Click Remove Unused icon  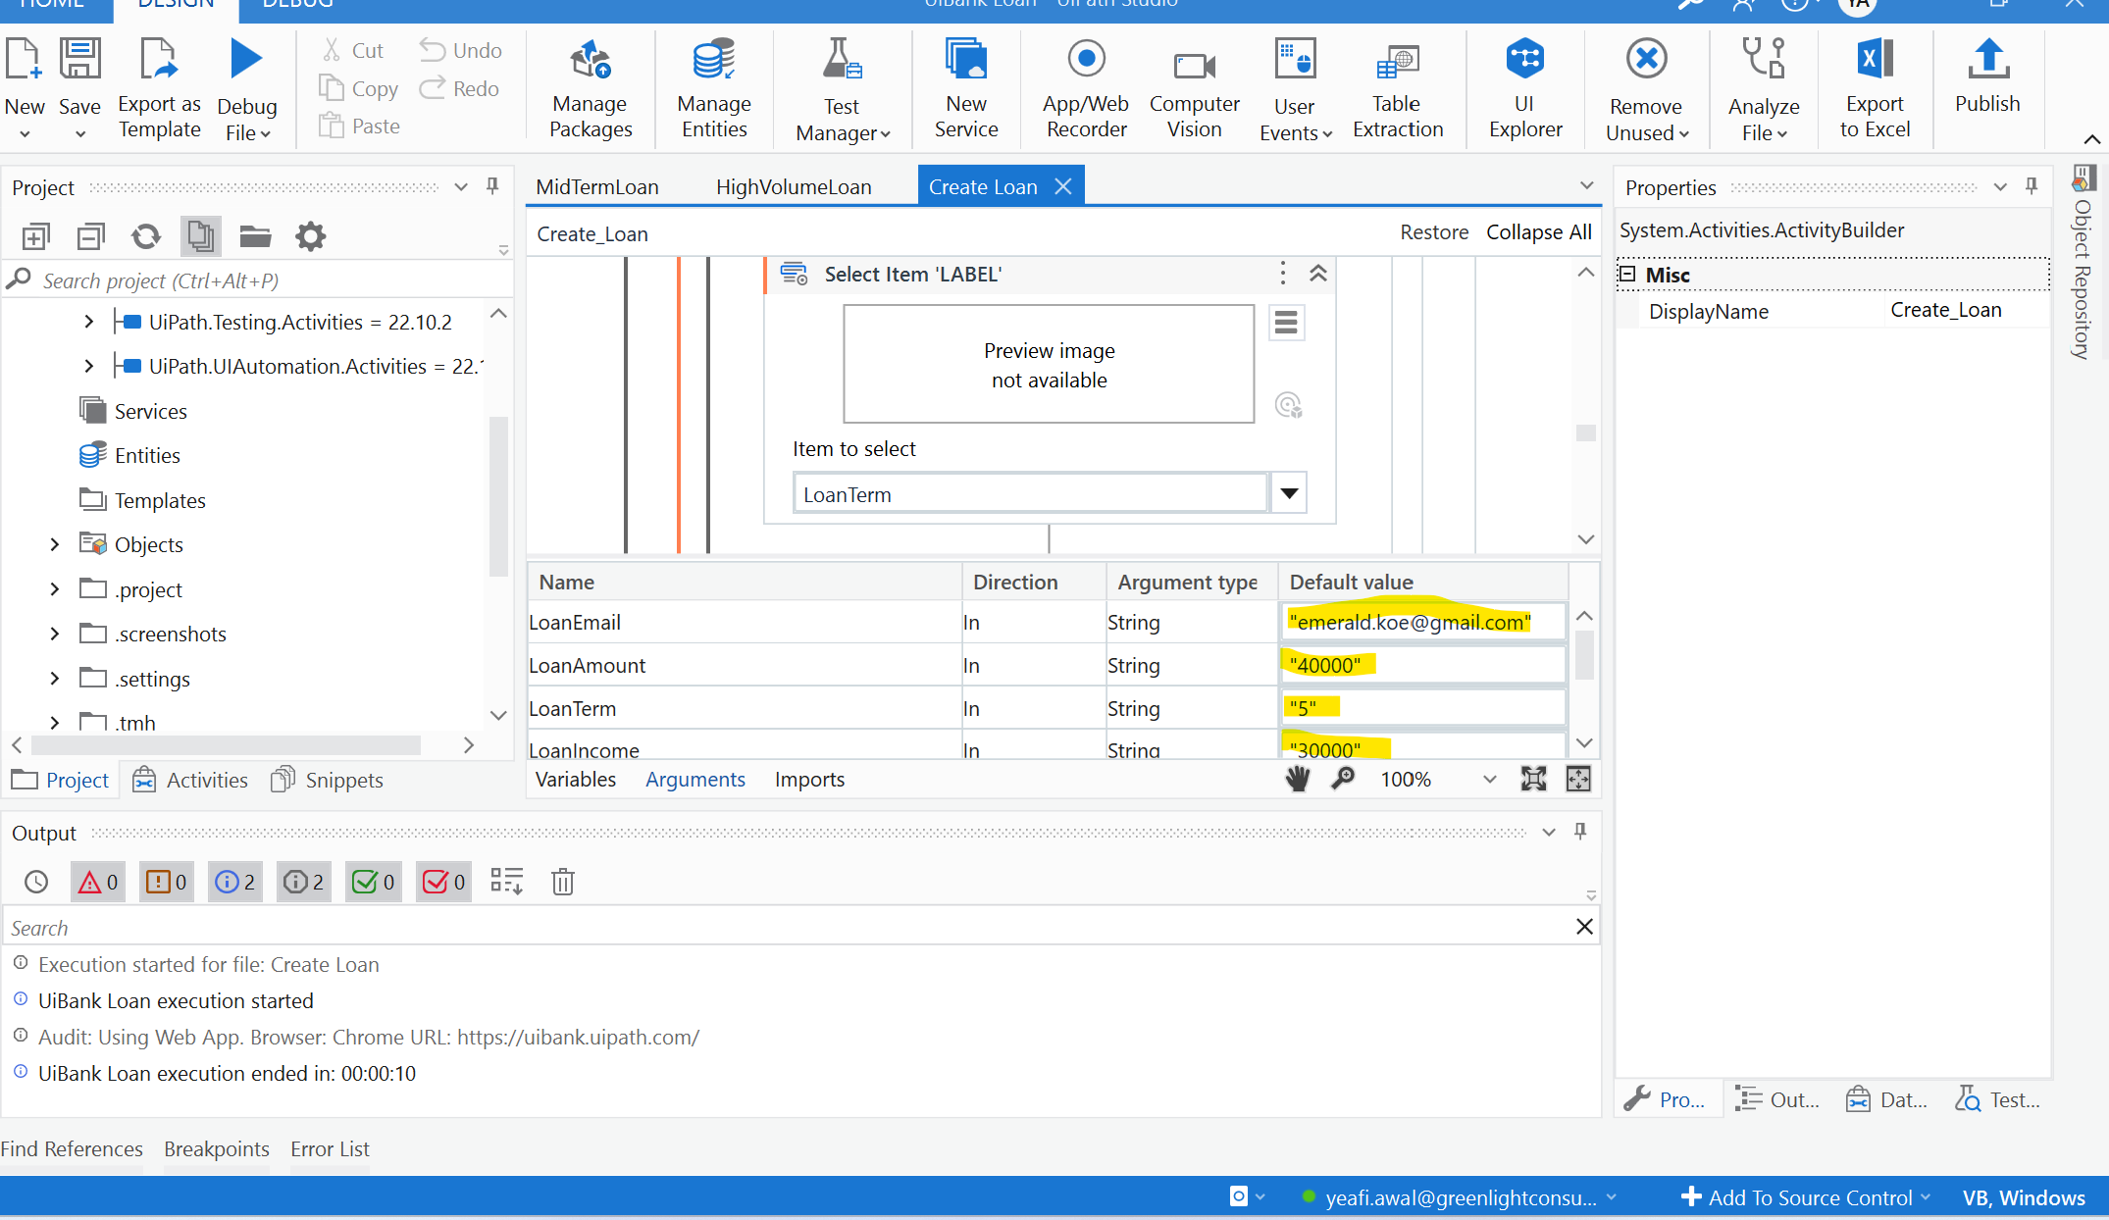pos(1647,59)
